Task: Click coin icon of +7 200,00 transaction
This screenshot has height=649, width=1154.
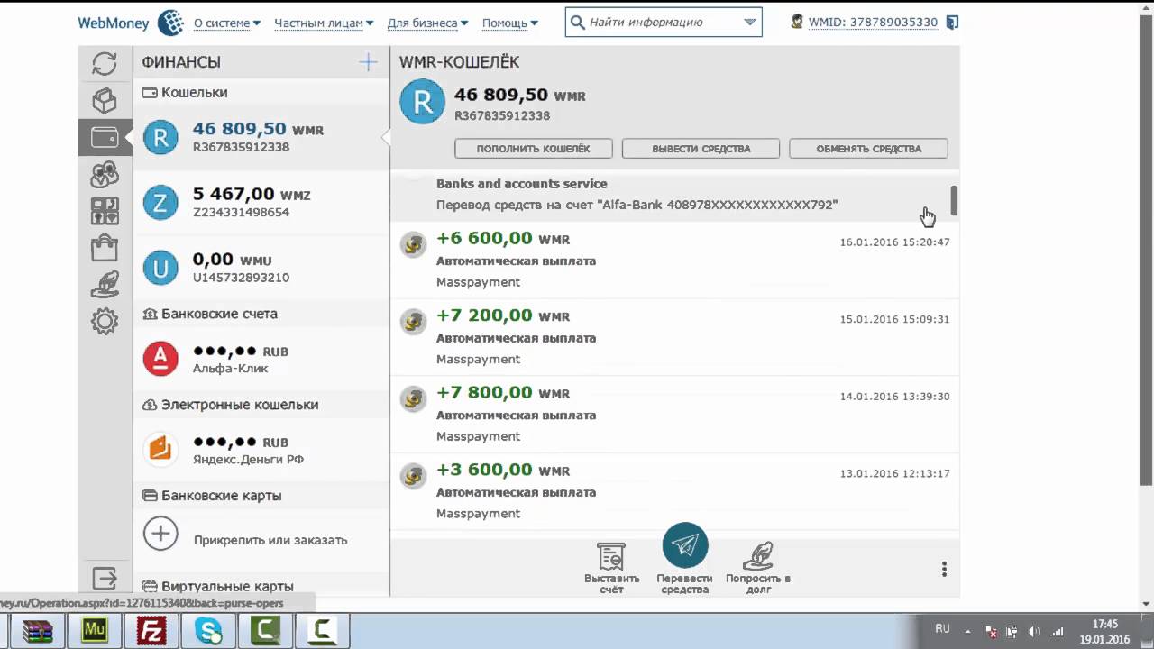Action: click(x=413, y=321)
